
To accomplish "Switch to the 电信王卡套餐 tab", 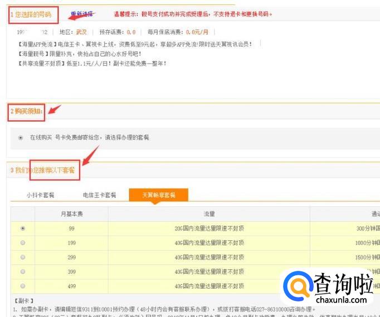I will click(99, 195).
